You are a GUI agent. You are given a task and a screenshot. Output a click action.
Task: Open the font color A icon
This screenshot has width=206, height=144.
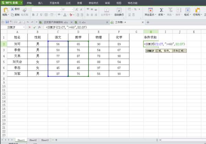pyautogui.click(x=65, y=15)
